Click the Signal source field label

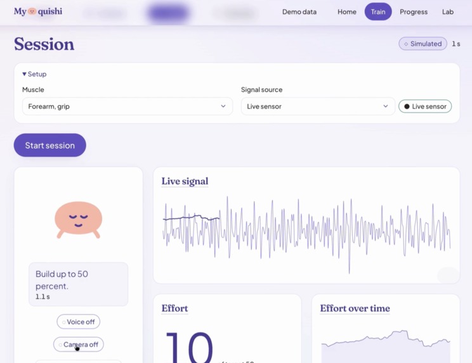[x=261, y=89]
